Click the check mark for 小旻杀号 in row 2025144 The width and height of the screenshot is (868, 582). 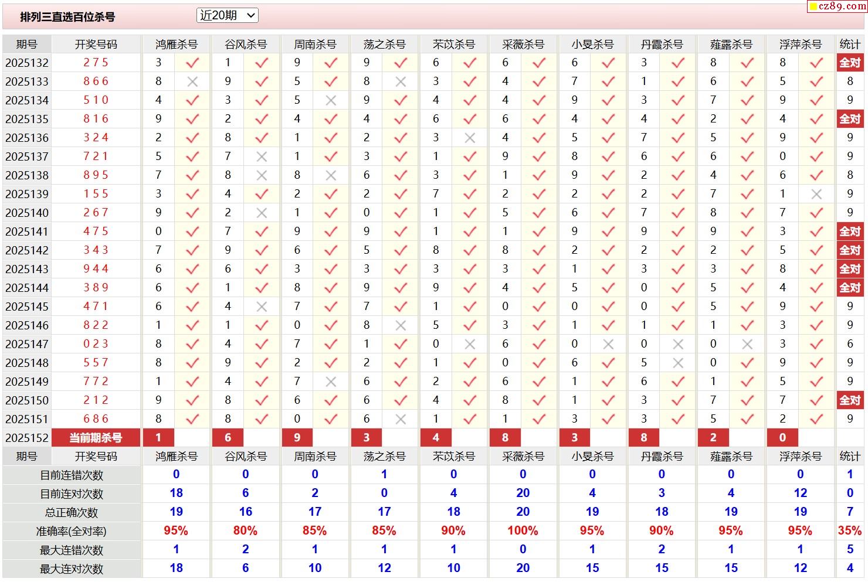click(x=608, y=288)
